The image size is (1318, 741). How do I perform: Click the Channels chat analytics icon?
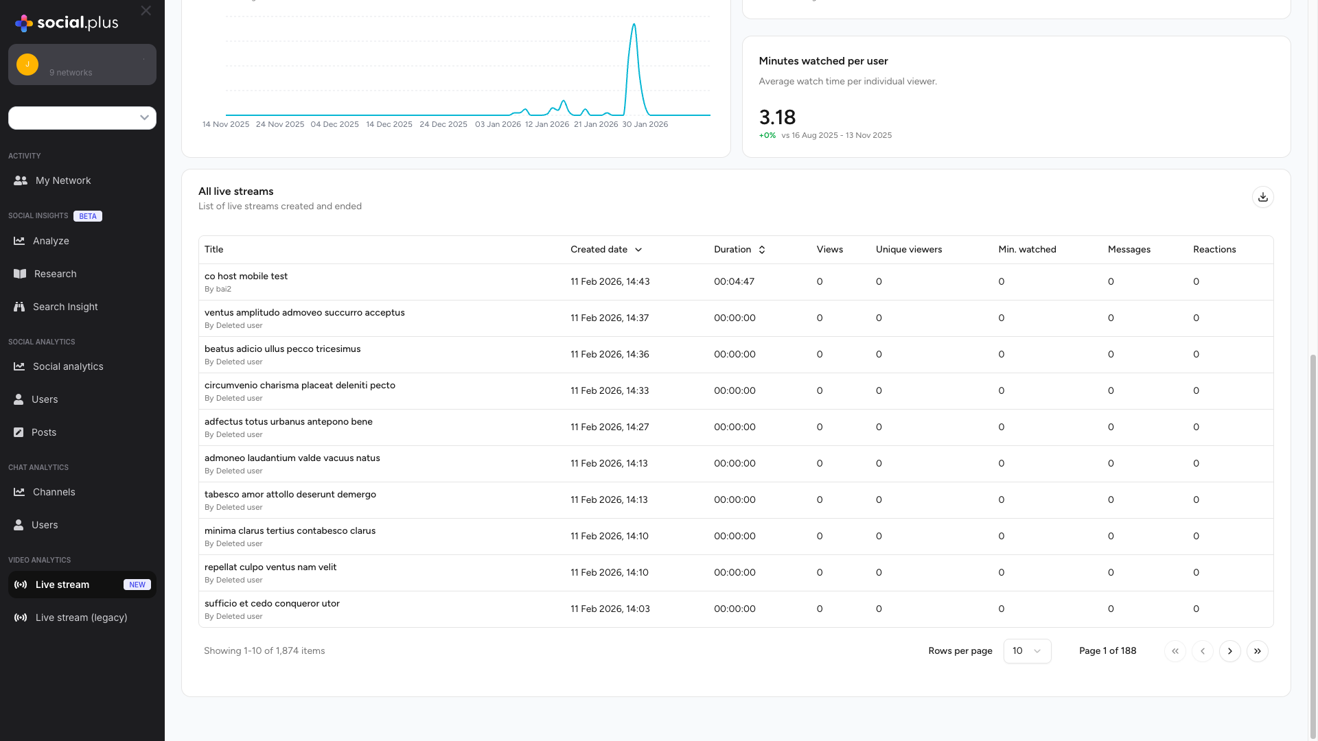pos(20,492)
